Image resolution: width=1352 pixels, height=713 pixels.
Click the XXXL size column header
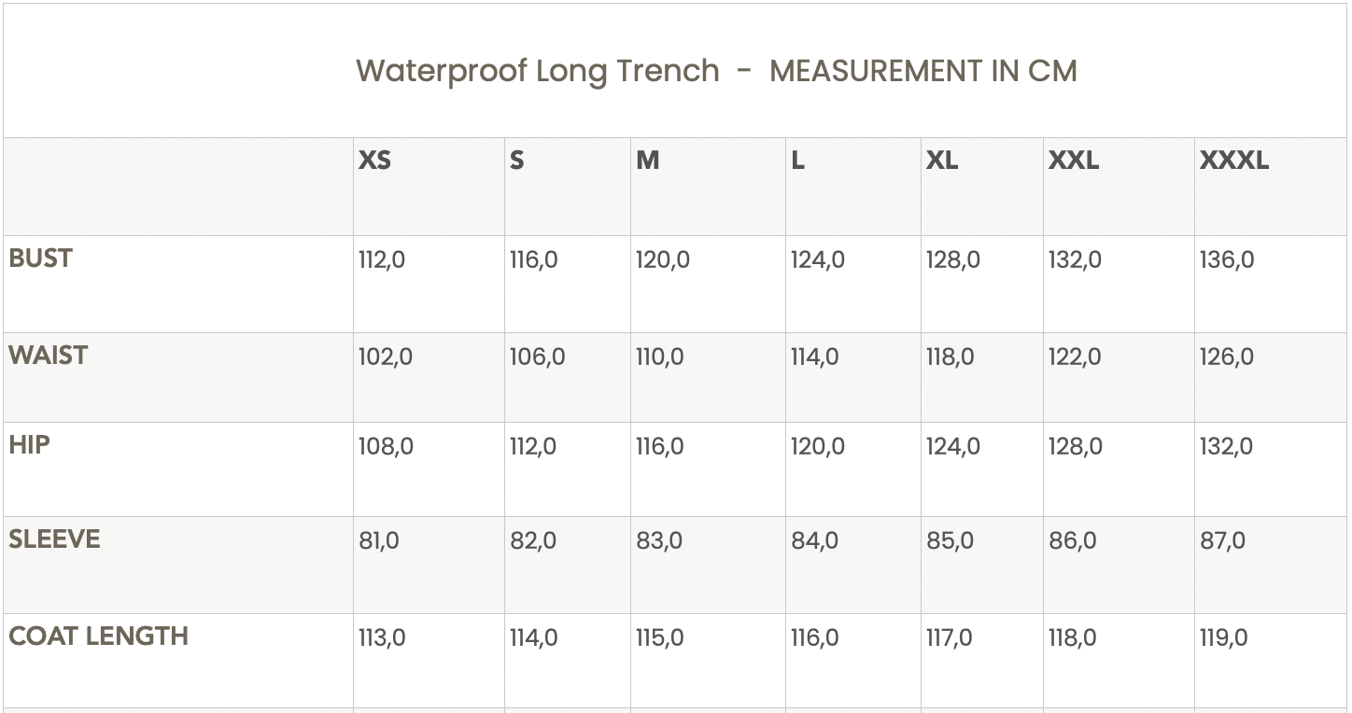point(1233,161)
